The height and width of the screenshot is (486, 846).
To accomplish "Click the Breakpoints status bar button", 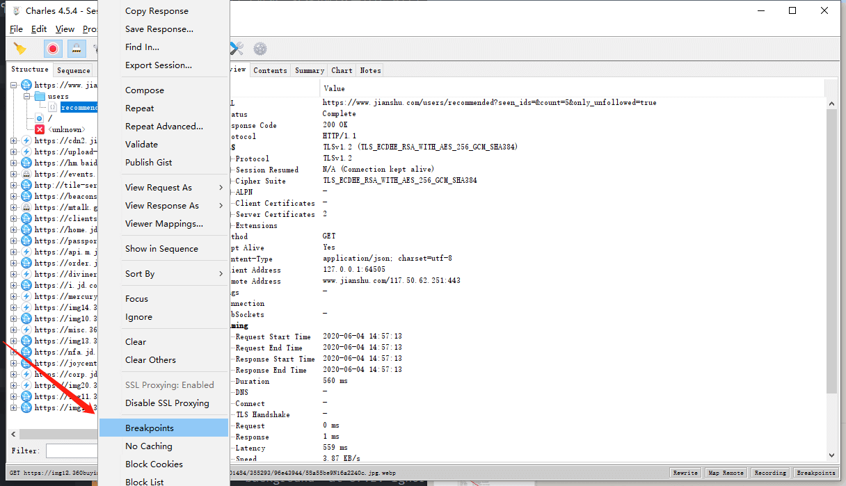I will pyautogui.click(x=815, y=473).
